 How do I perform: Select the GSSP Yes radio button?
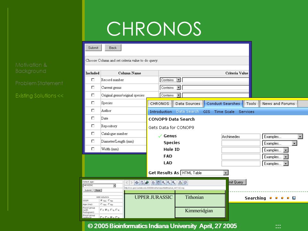coord(101,201)
